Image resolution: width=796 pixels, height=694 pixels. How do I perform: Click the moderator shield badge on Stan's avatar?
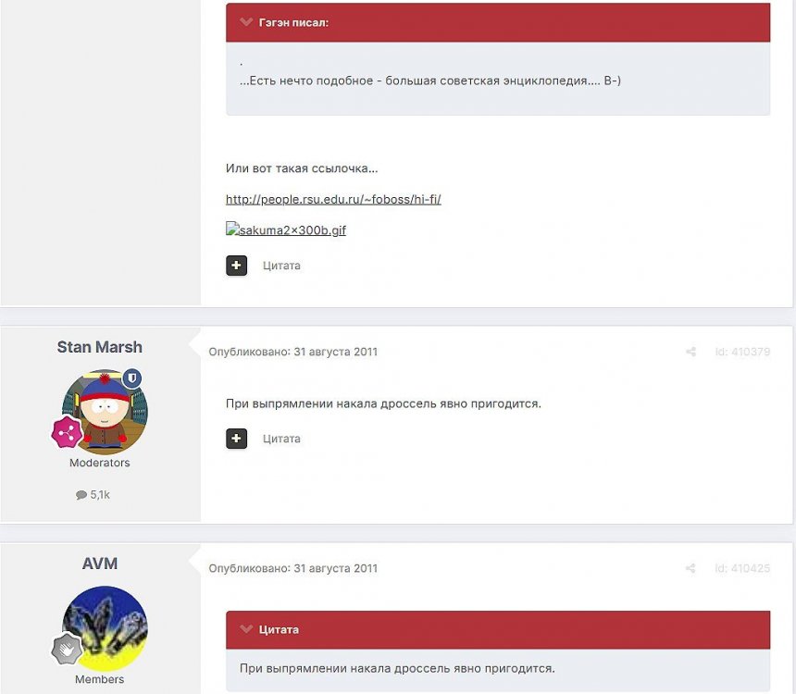point(132,378)
